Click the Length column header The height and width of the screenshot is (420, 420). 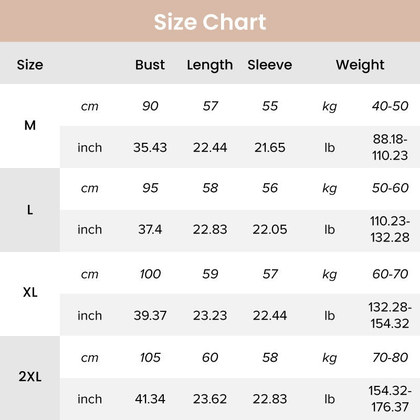coord(210,65)
